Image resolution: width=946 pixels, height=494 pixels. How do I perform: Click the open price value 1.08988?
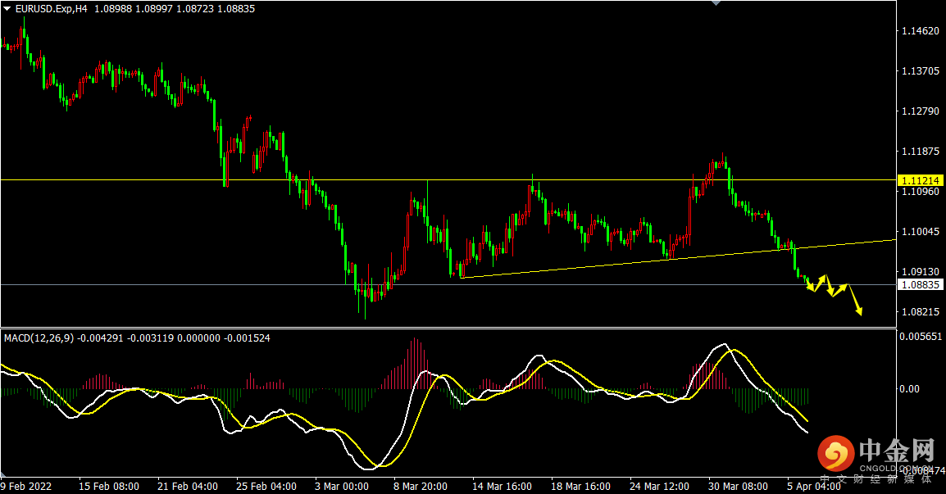[x=113, y=9]
